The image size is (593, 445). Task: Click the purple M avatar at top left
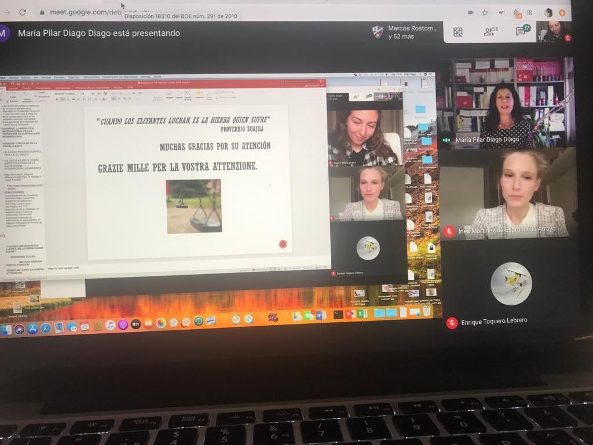[x=4, y=33]
